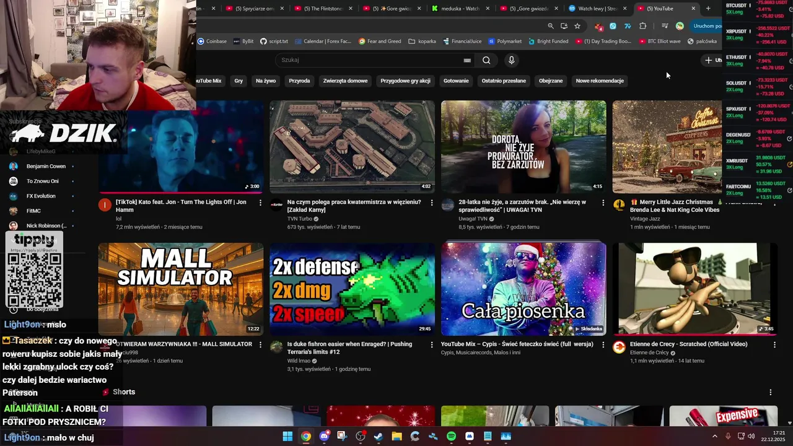Open the TVN Turbo channel avatar
The width and height of the screenshot is (793, 446).
coord(276,205)
